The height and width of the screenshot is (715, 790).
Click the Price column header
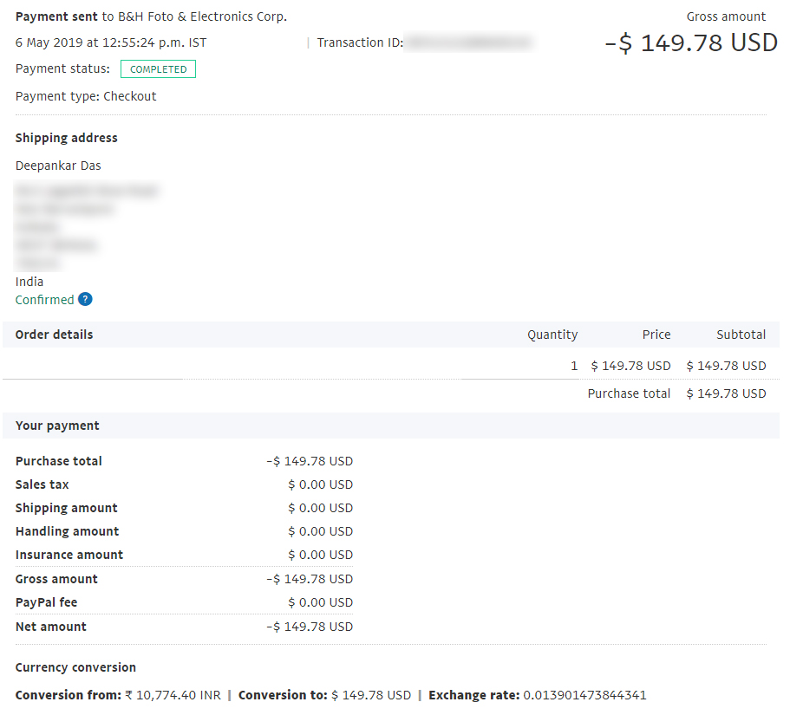pos(656,335)
